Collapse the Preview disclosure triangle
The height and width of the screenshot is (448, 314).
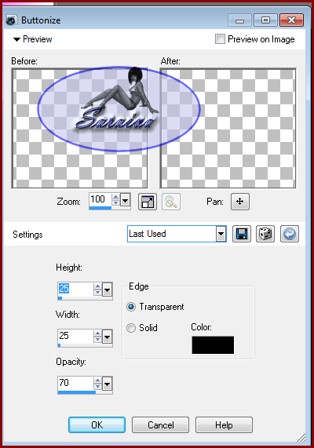pos(16,39)
